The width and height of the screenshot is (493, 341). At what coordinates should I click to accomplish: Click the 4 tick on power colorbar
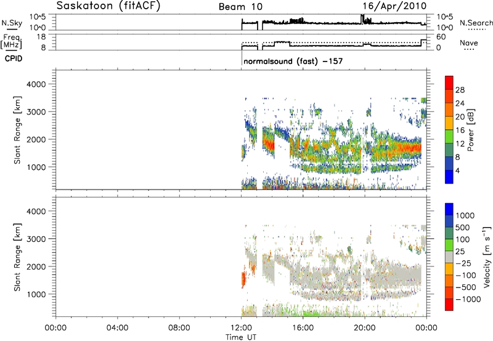pyautogui.click(x=457, y=170)
